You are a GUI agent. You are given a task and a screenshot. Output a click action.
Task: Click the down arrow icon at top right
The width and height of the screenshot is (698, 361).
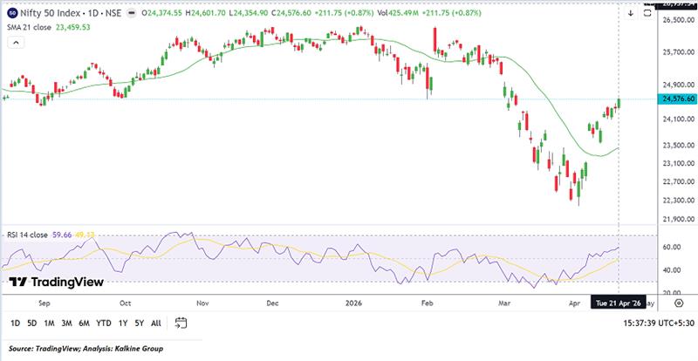(630, 13)
